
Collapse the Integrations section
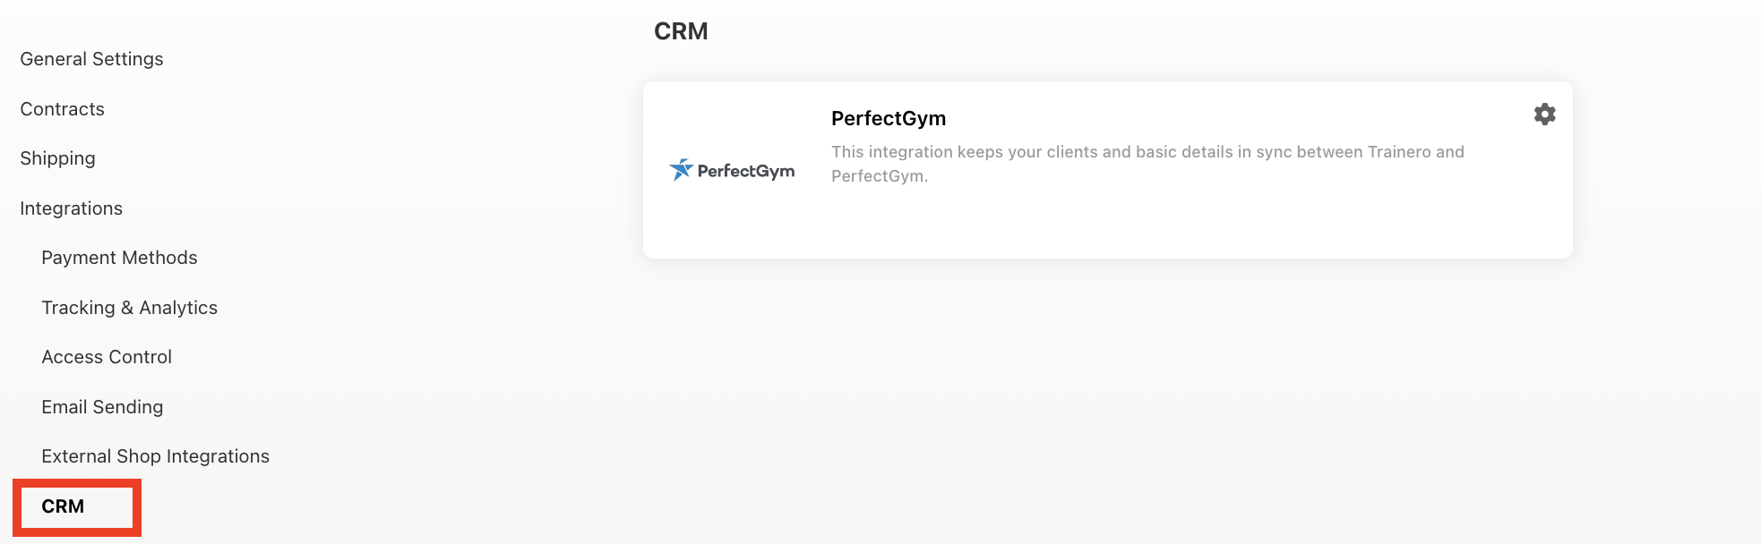coord(71,208)
